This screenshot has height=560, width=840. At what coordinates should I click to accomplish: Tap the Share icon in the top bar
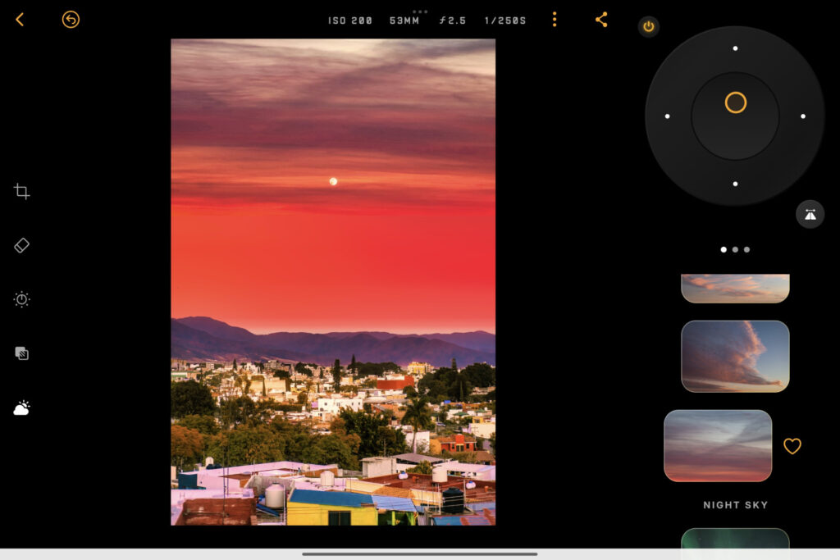click(x=600, y=20)
